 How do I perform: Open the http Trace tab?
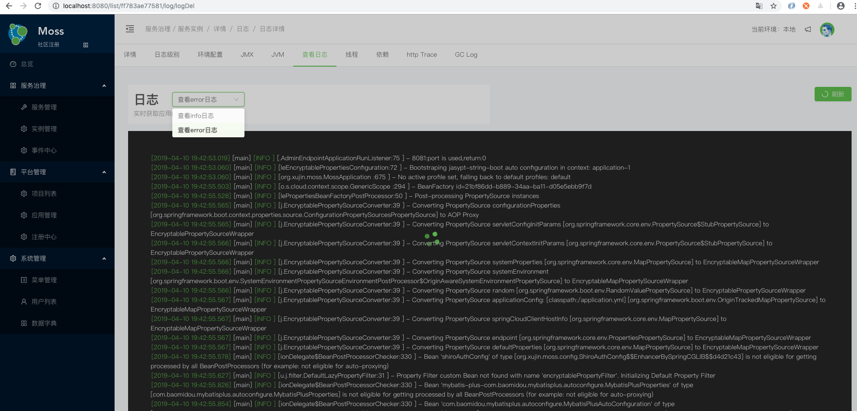[421, 54]
